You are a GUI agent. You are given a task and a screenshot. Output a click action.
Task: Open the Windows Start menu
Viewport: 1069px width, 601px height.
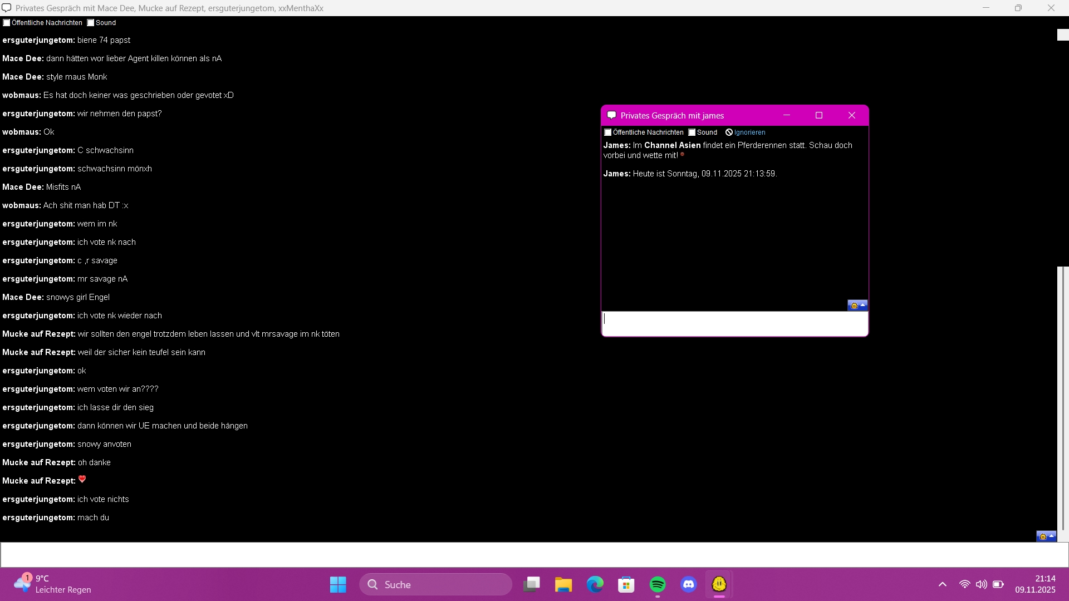click(x=338, y=585)
